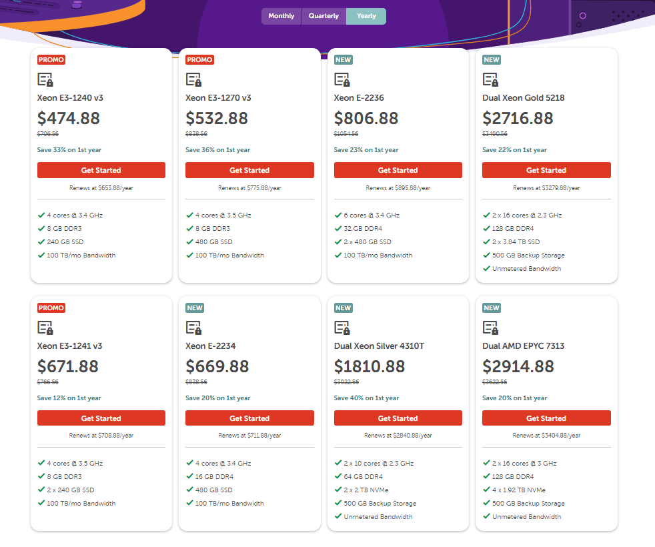Click the server icon on Xeon E-2234 card
The image size is (655, 547).
coord(193,327)
